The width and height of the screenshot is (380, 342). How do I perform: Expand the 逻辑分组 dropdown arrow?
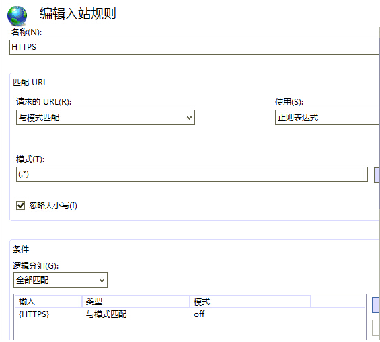tap(102, 280)
